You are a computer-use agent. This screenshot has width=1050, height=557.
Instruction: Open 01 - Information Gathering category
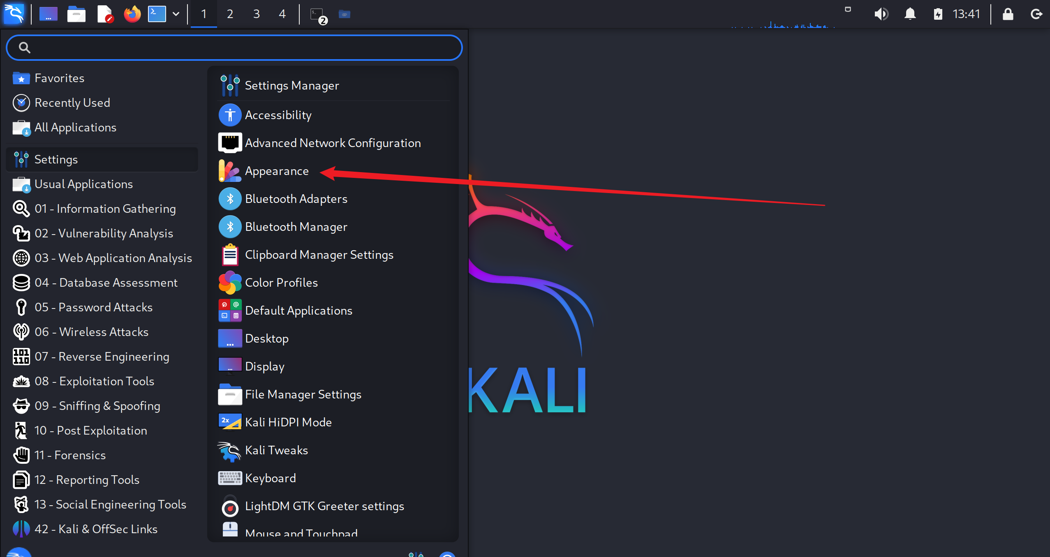pos(103,209)
